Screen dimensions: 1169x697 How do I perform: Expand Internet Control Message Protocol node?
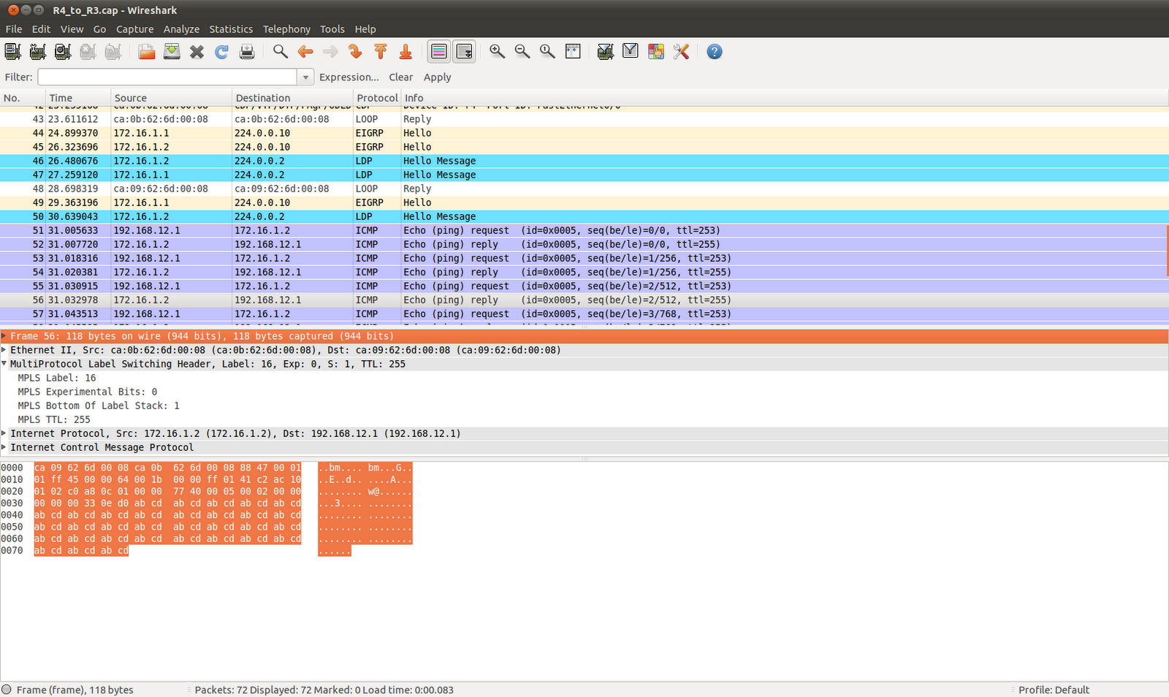[4, 447]
